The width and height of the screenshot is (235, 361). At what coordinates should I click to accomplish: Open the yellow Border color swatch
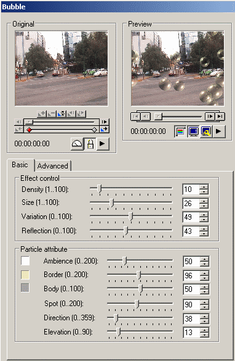(x=25, y=275)
